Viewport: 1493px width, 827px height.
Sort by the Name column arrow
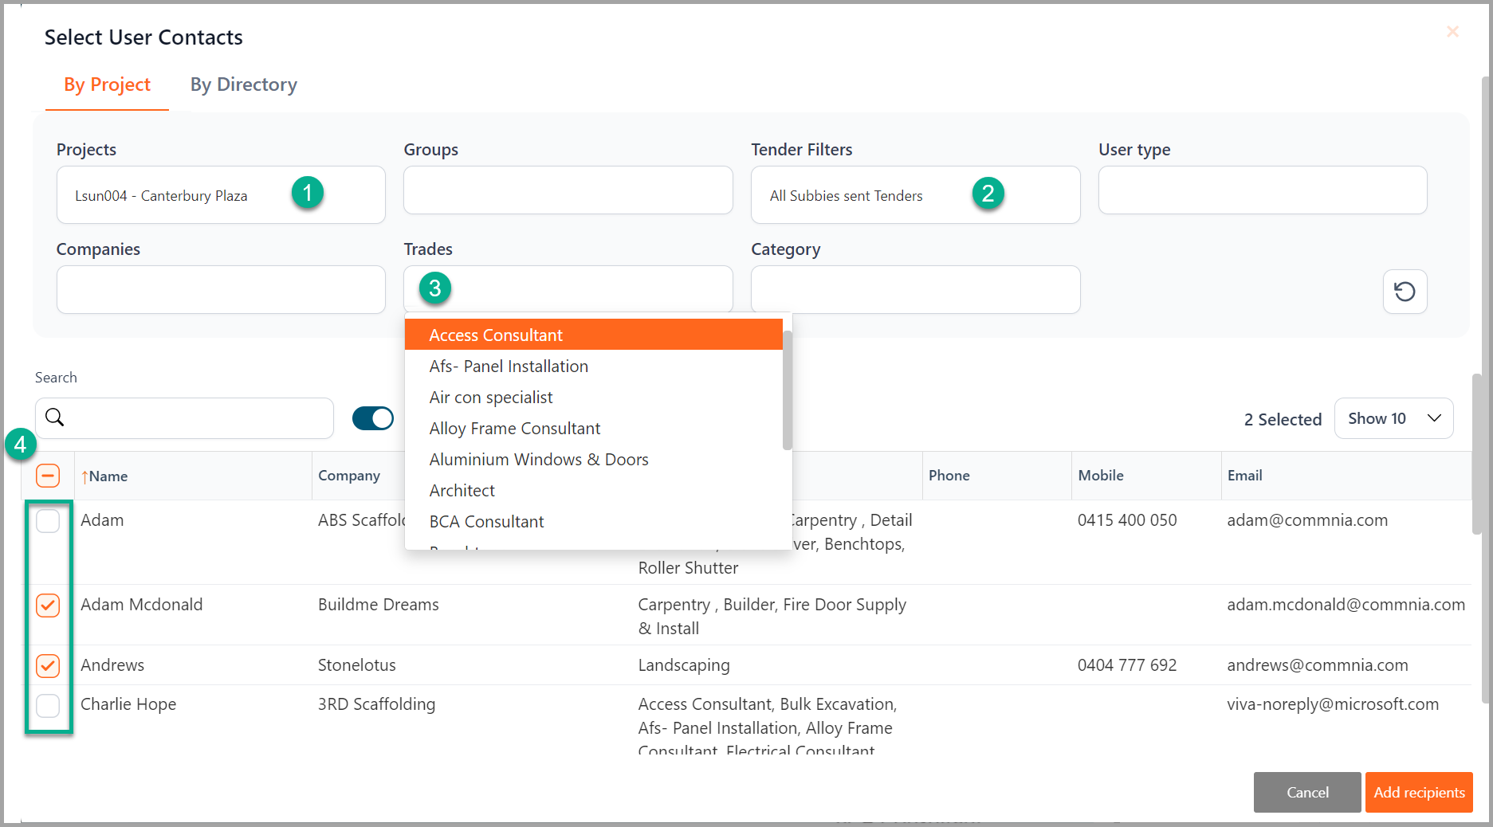pyautogui.click(x=84, y=476)
